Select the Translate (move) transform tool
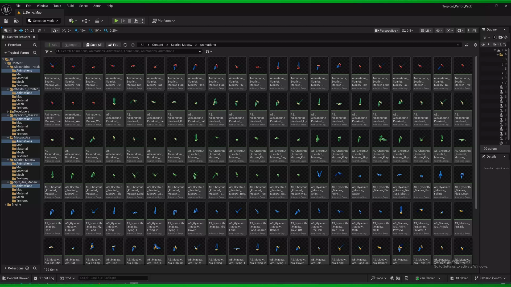 tap(21, 31)
